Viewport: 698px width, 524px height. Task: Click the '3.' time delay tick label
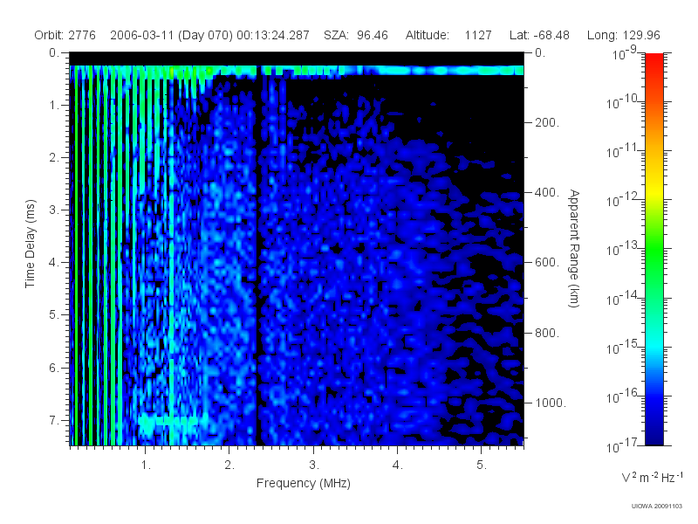coord(53,210)
